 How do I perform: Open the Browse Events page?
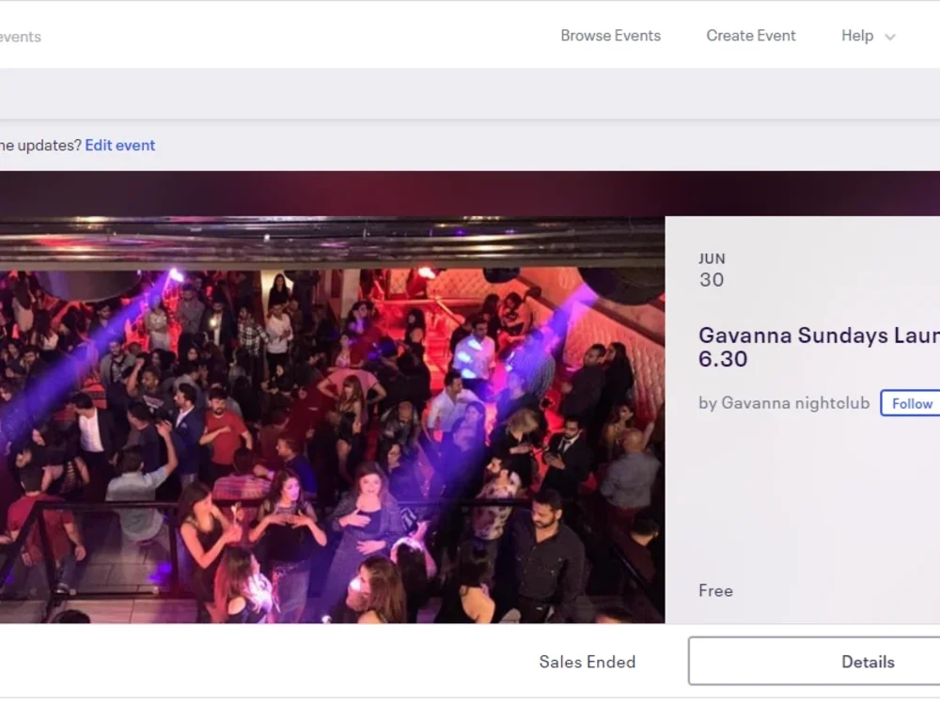click(x=610, y=36)
